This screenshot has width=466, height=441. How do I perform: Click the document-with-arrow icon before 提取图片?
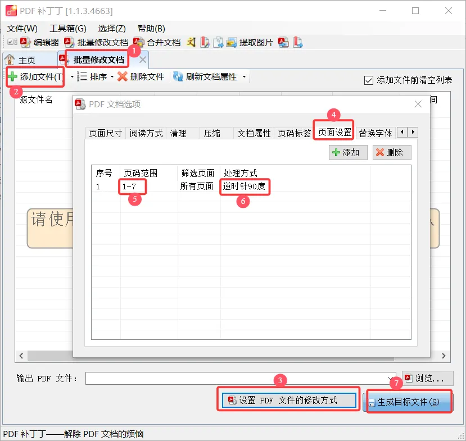tap(218, 43)
